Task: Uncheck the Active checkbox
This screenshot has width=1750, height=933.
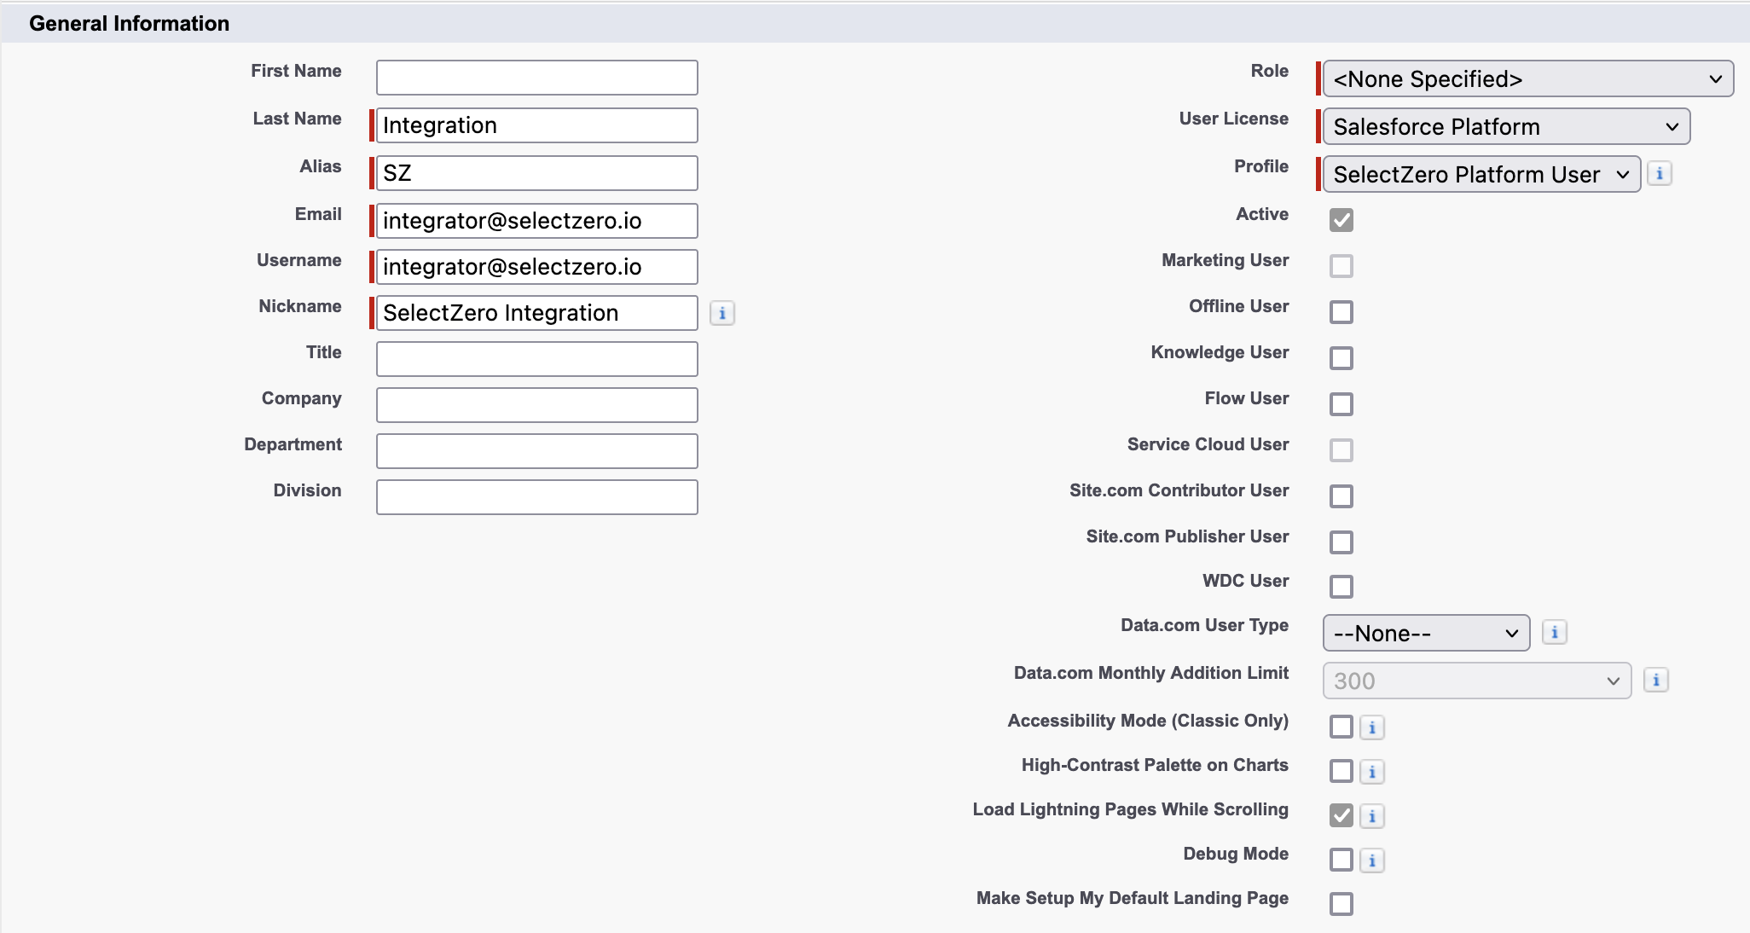Action: (x=1341, y=220)
